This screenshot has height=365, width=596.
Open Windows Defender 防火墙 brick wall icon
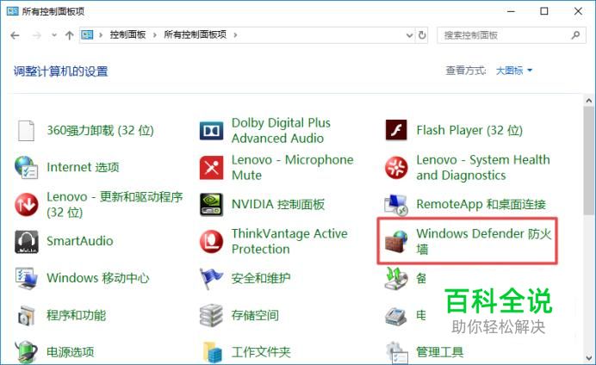click(x=396, y=241)
